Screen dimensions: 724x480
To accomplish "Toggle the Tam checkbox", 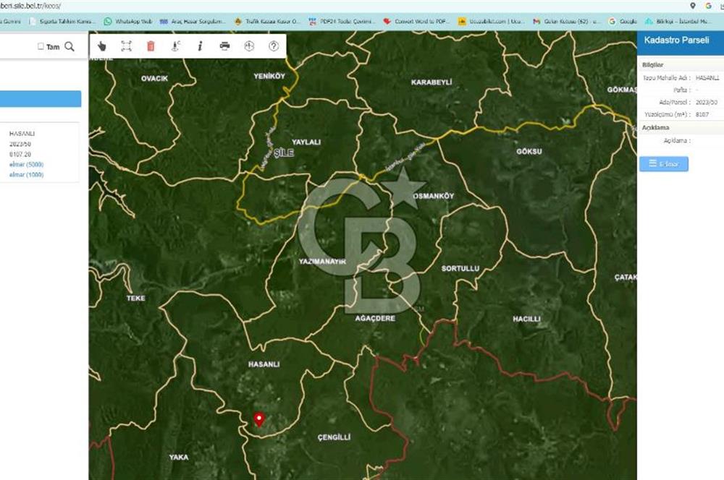I will point(41,46).
